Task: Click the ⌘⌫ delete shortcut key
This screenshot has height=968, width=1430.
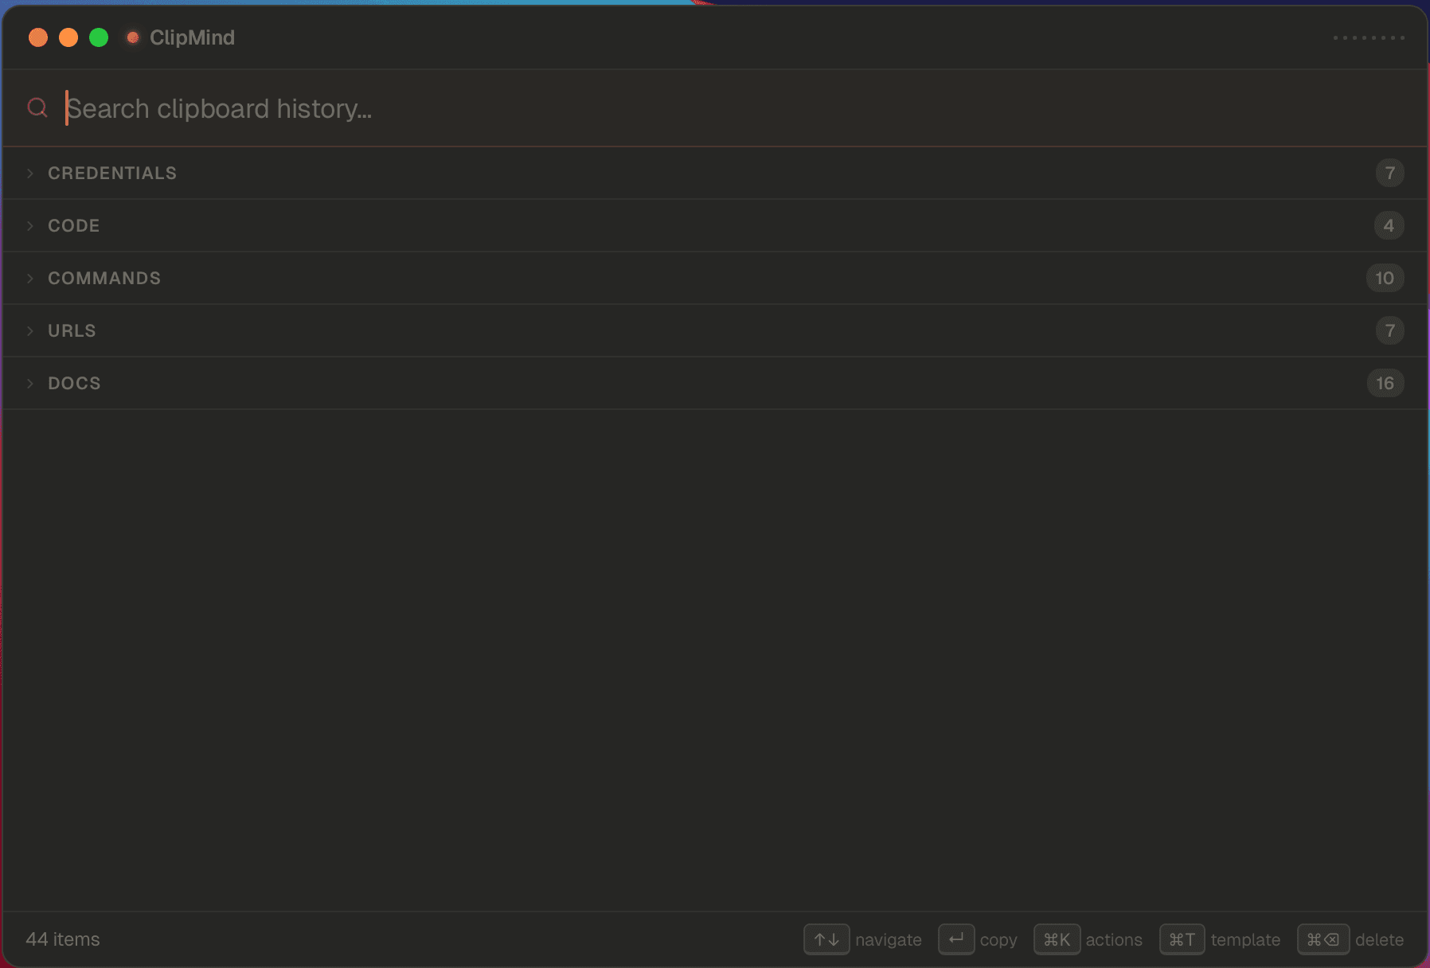Action: (1323, 939)
